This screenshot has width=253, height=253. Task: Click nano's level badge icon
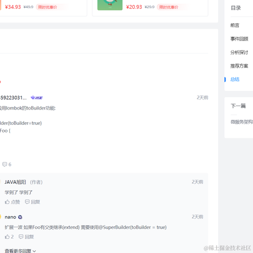point(20,217)
